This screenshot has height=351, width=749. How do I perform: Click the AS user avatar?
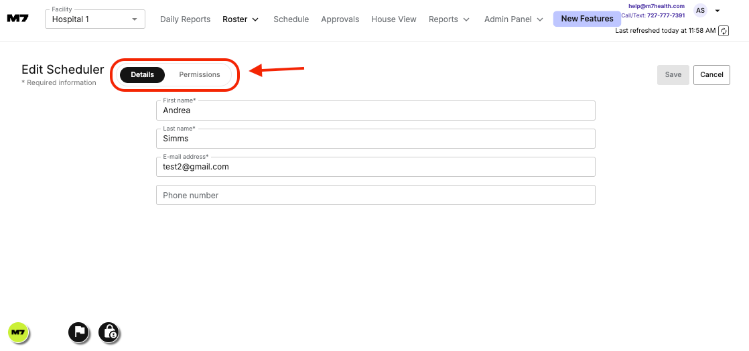point(700,11)
